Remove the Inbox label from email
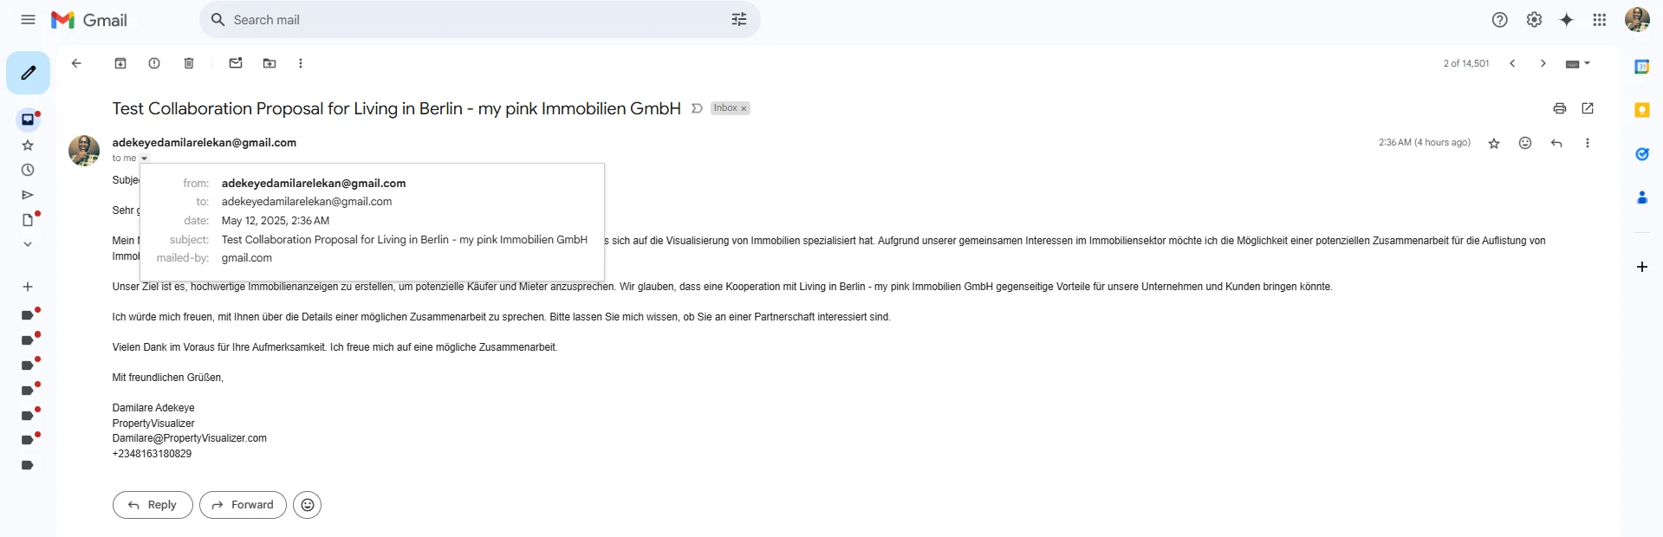The width and height of the screenshot is (1663, 537). (x=744, y=109)
